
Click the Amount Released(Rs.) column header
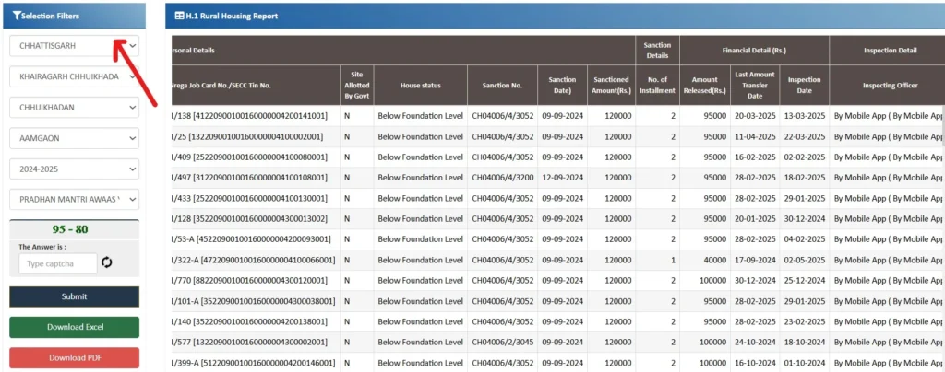(704, 85)
